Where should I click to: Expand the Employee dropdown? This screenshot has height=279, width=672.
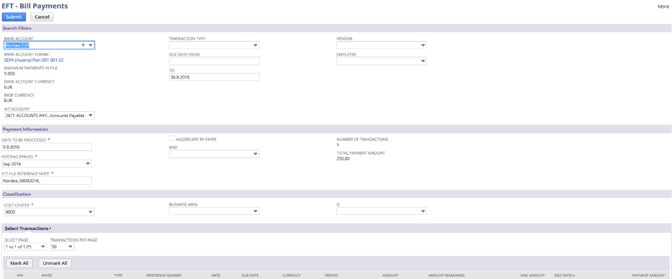(x=423, y=61)
